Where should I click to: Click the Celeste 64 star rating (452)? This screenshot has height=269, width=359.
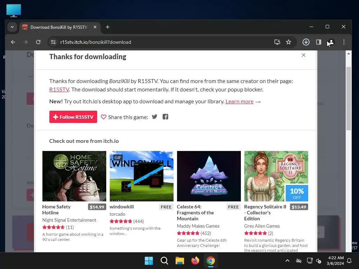point(194,233)
